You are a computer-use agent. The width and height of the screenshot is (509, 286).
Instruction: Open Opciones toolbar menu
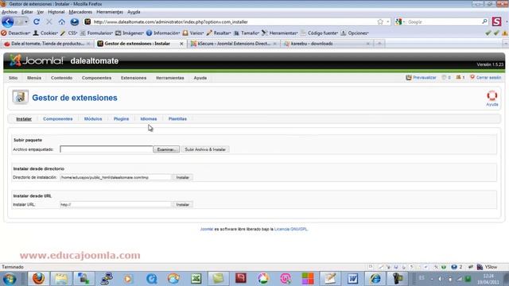pyautogui.click(x=355, y=33)
